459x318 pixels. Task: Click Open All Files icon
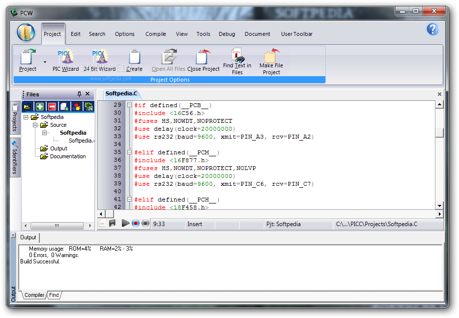click(x=169, y=60)
